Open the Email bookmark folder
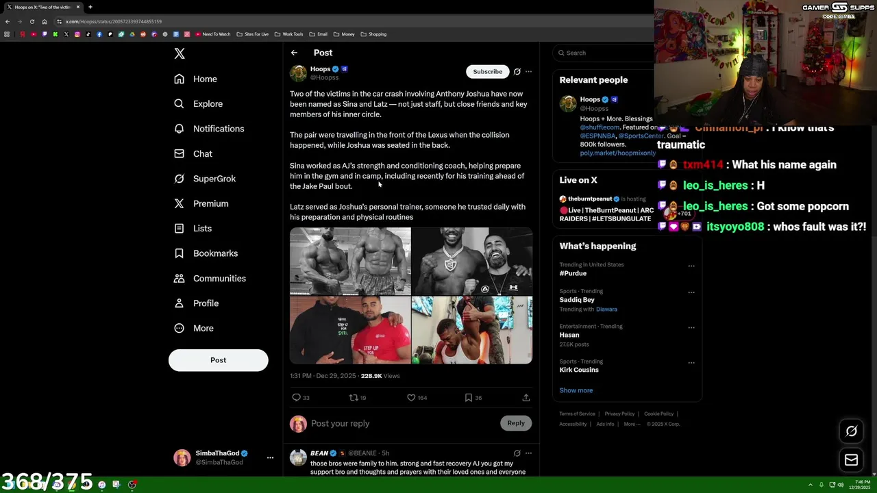Screen dimensions: 877x493 (319, 34)
